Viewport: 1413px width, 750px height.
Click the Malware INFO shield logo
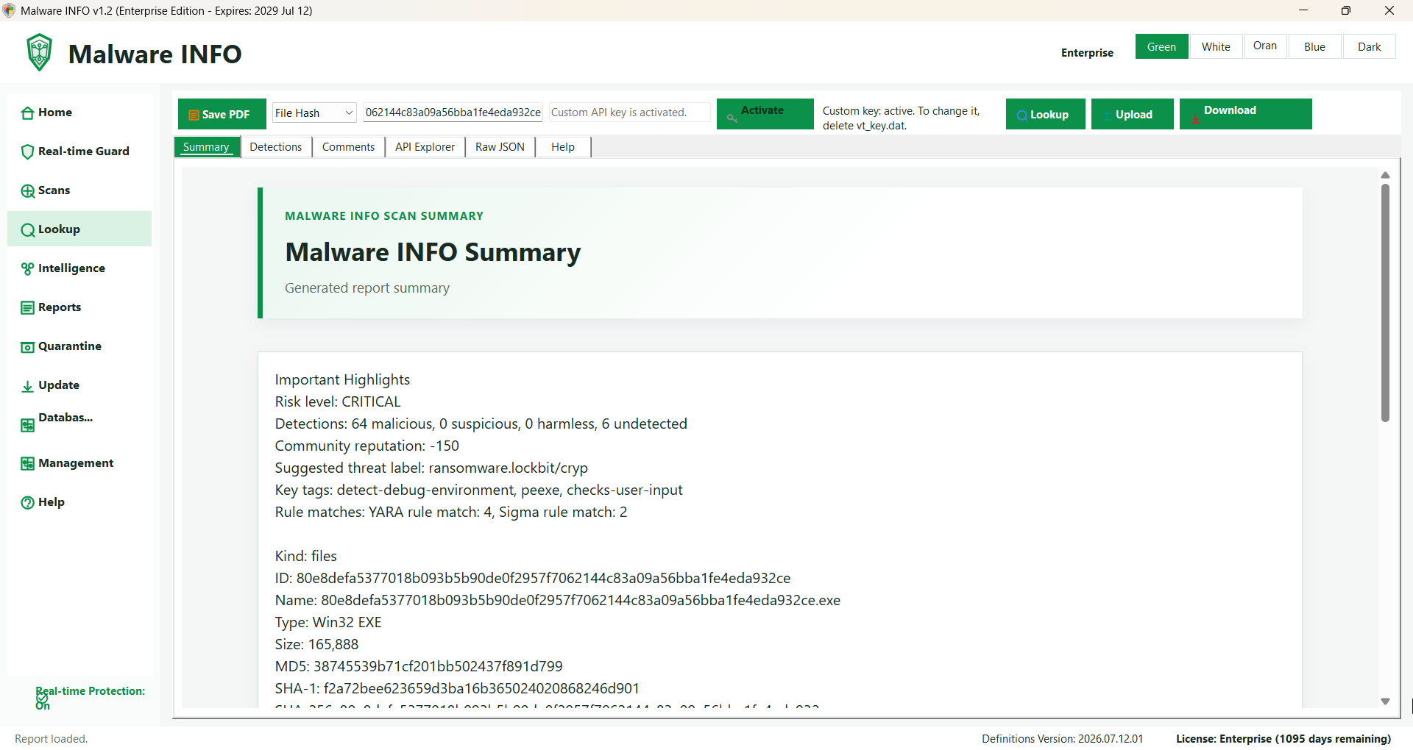point(40,52)
